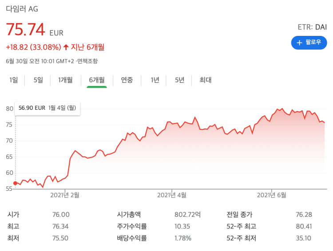The width and height of the screenshot is (333, 251).
Task: Click the 다임러 AG company title
Action: 22,9
